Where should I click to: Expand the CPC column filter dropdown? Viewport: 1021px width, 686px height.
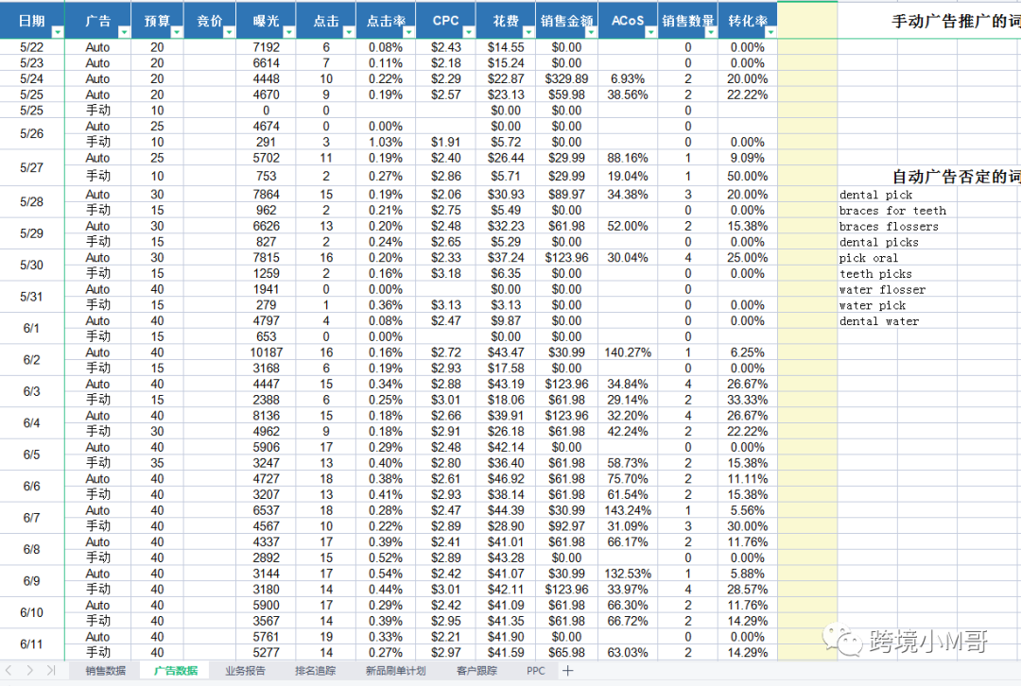tap(467, 32)
